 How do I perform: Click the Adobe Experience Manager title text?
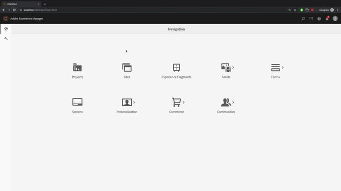[26, 19]
